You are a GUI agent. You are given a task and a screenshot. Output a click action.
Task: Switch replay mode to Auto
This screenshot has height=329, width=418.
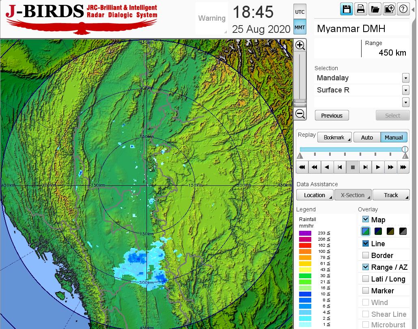(367, 138)
